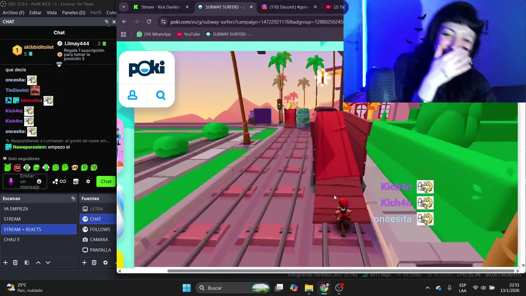Image resolution: width=526 pixels, height=296 pixels.
Task: Open the Chrome apps grid bookmark icon
Action: pos(123,34)
